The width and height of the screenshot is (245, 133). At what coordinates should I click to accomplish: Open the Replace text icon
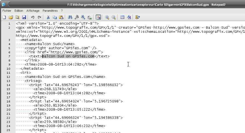tap(90, 17)
